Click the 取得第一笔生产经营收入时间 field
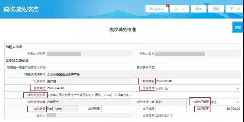The height and width of the screenshot is (122, 244). tap(89, 67)
